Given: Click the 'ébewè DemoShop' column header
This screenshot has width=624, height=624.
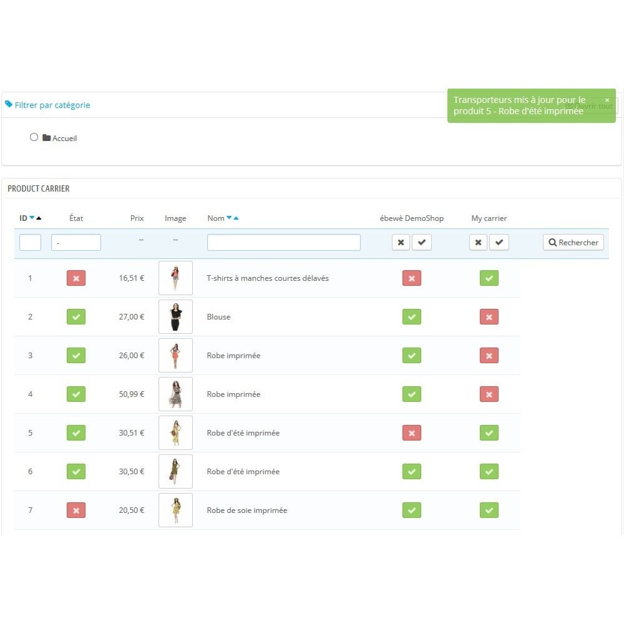Looking at the screenshot, I should tap(411, 218).
